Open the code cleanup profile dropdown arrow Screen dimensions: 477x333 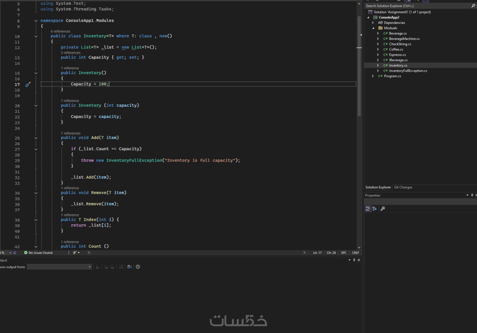pos(79,253)
